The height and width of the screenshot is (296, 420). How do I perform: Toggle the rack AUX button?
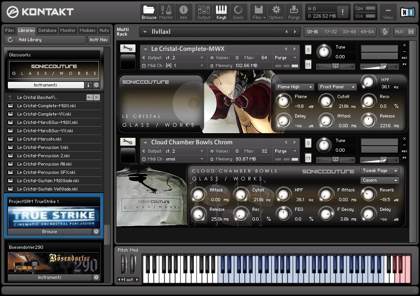point(399,31)
